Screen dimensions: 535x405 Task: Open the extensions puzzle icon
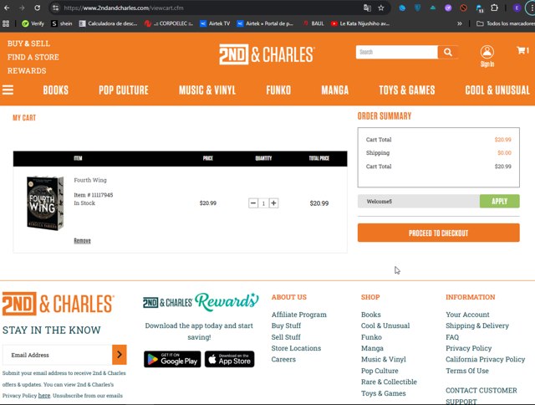point(494,8)
